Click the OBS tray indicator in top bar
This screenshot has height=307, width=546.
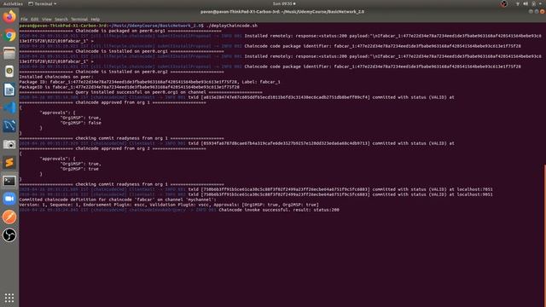503,3
